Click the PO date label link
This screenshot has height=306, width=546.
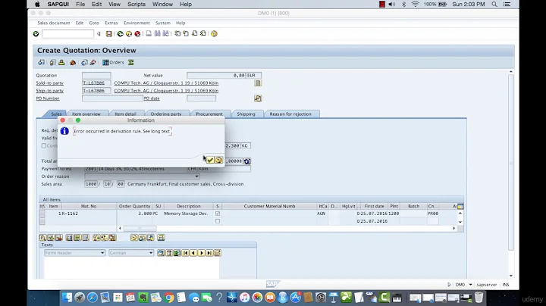152,98
